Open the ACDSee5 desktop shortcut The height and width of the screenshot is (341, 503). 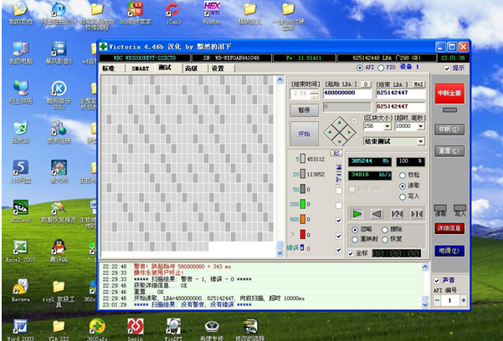tap(20, 211)
